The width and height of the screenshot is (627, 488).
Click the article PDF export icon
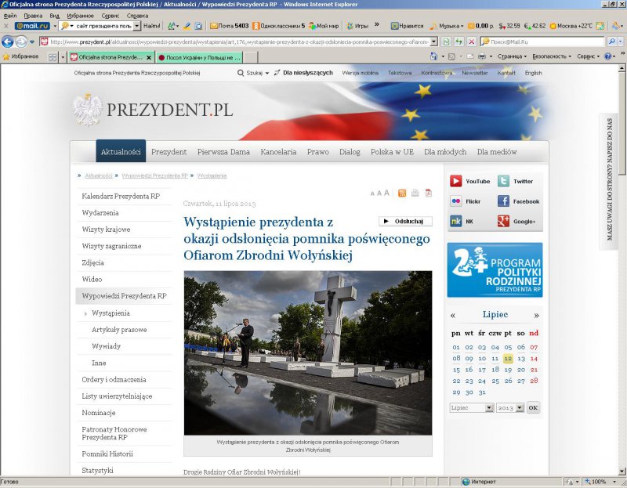click(428, 193)
